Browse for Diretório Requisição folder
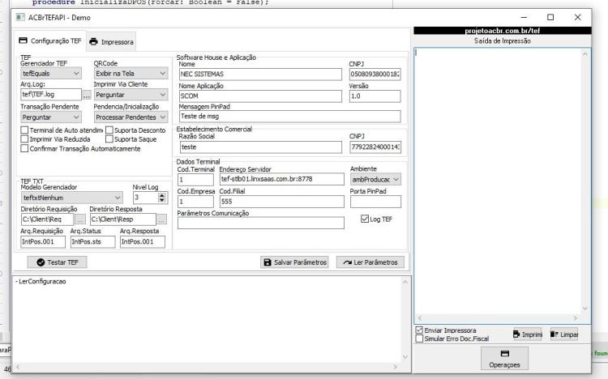Viewport: 608px width, 379px height. click(x=80, y=219)
